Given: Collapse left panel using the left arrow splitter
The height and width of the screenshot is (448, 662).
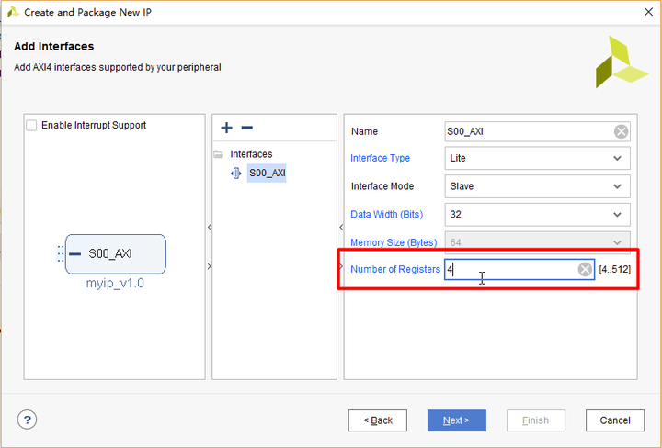Looking at the screenshot, I should pos(209,227).
